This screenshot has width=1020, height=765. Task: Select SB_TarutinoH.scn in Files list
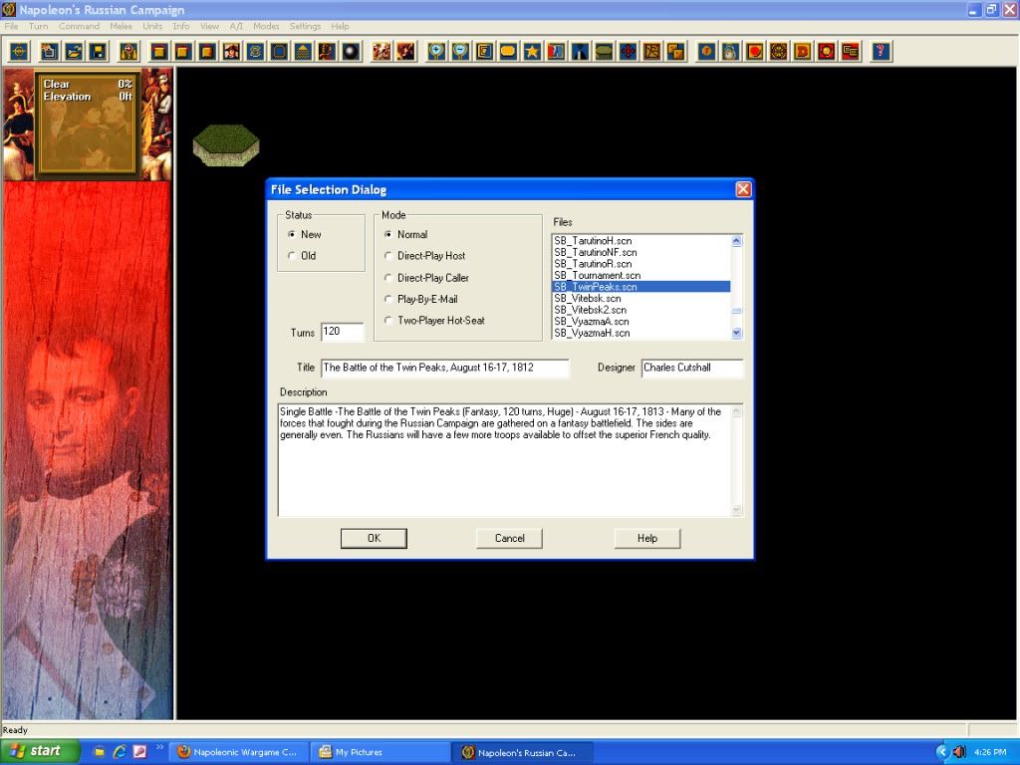pos(640,241)
